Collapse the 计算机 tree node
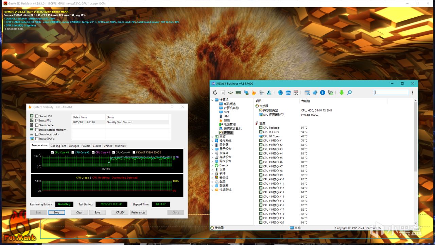The height and width of the screenshot is (245, 435). click(x=212, y=100)
